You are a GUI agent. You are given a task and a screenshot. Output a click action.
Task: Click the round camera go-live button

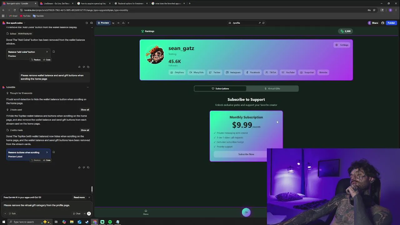(246, 212)
